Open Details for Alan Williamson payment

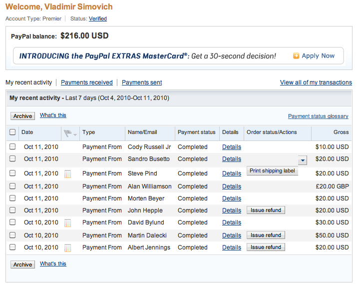click(232, 186)
